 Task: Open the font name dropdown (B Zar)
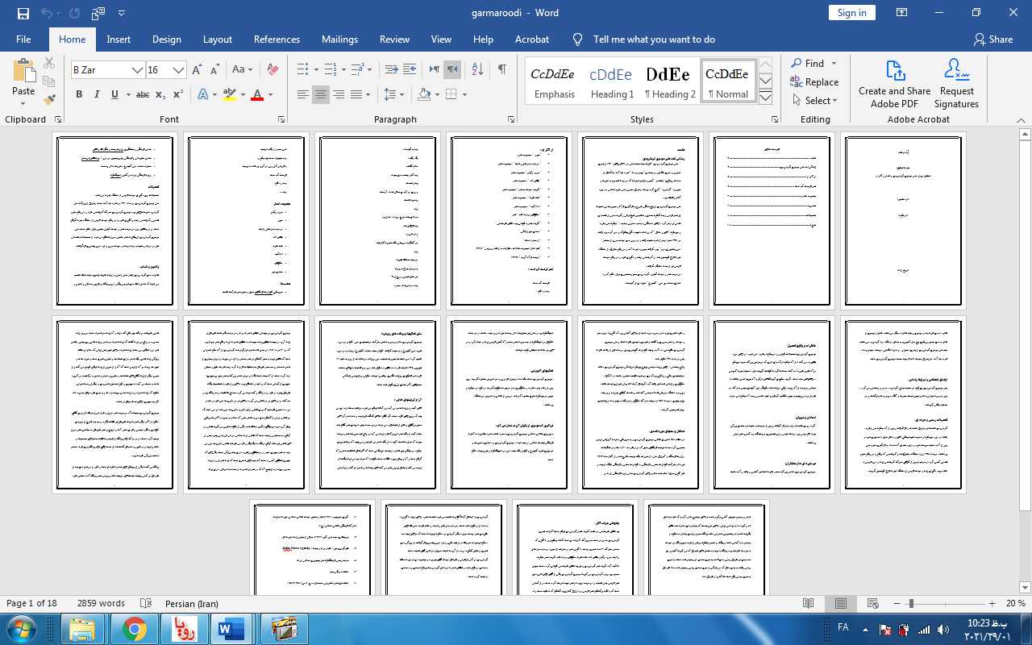click(138, 70)
